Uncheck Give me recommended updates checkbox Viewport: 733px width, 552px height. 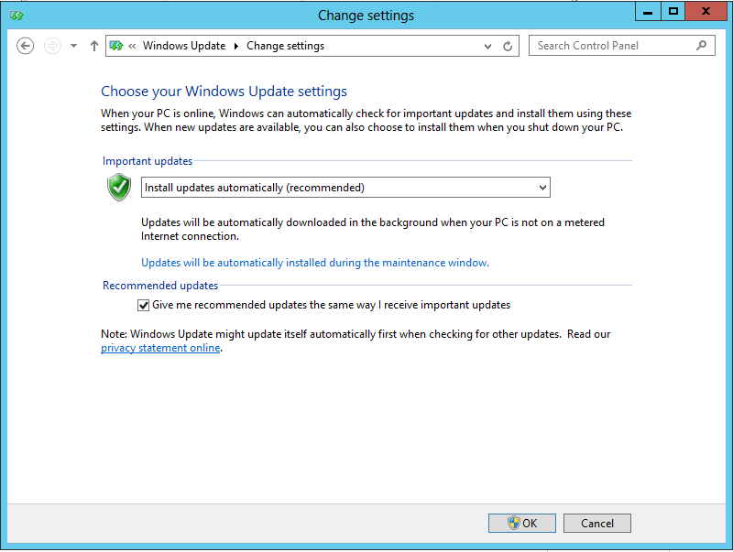143,305
